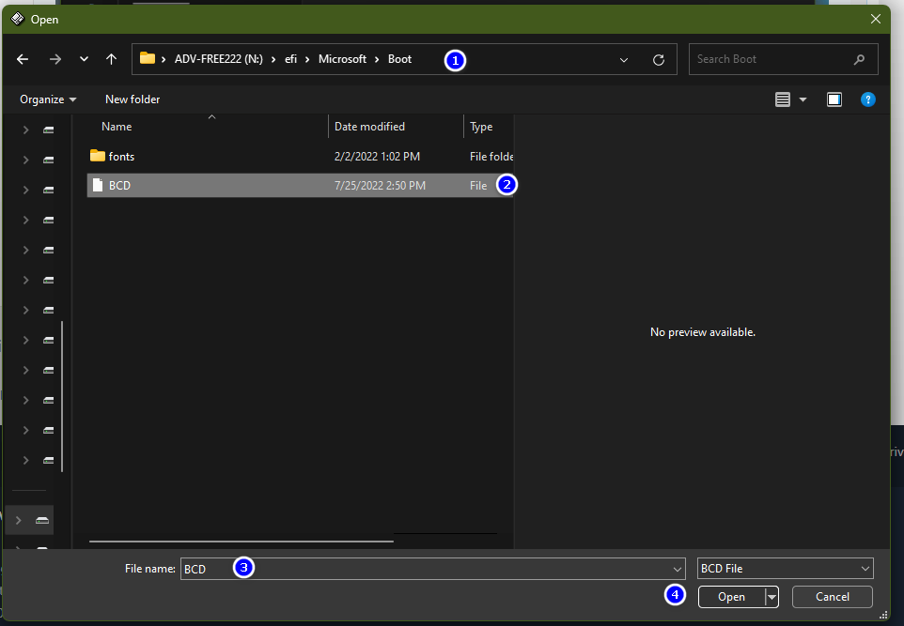Click the Open button
This screenshot has height=626, width=904.
click(x=731, y=597)
